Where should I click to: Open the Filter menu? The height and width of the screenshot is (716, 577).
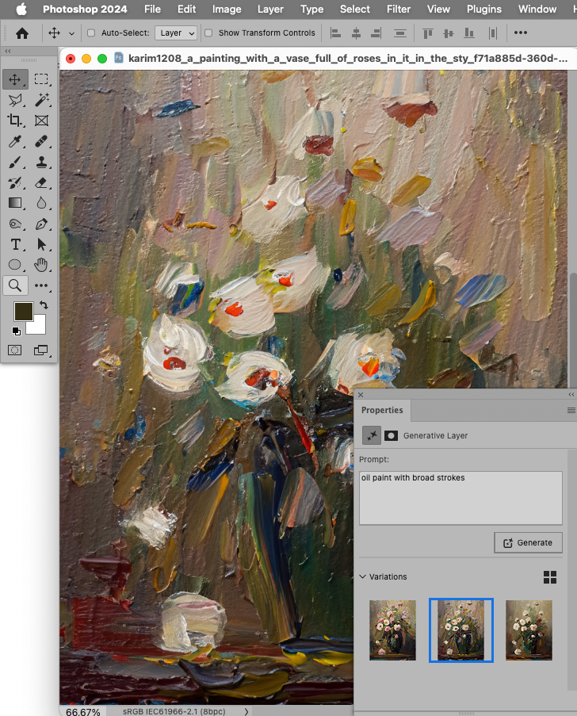tap(399, 10)
